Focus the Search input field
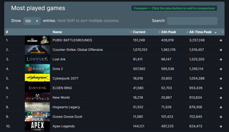This screenshot has height=132, width=229. (192, 21)
